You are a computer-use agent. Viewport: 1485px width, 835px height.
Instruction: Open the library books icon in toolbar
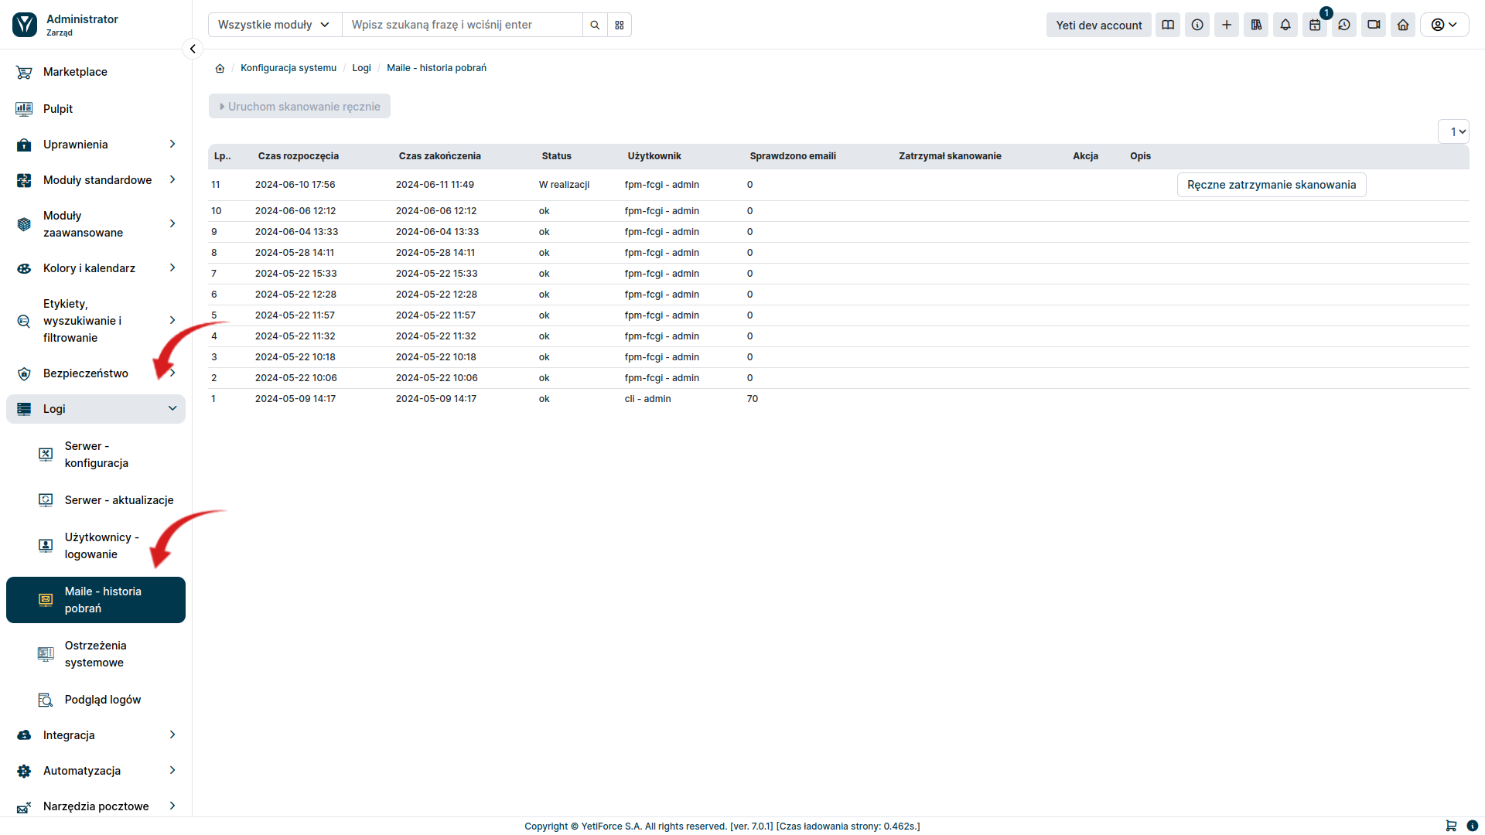tap(1256, 25)
